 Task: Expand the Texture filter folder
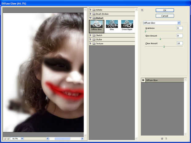[90, 43]
